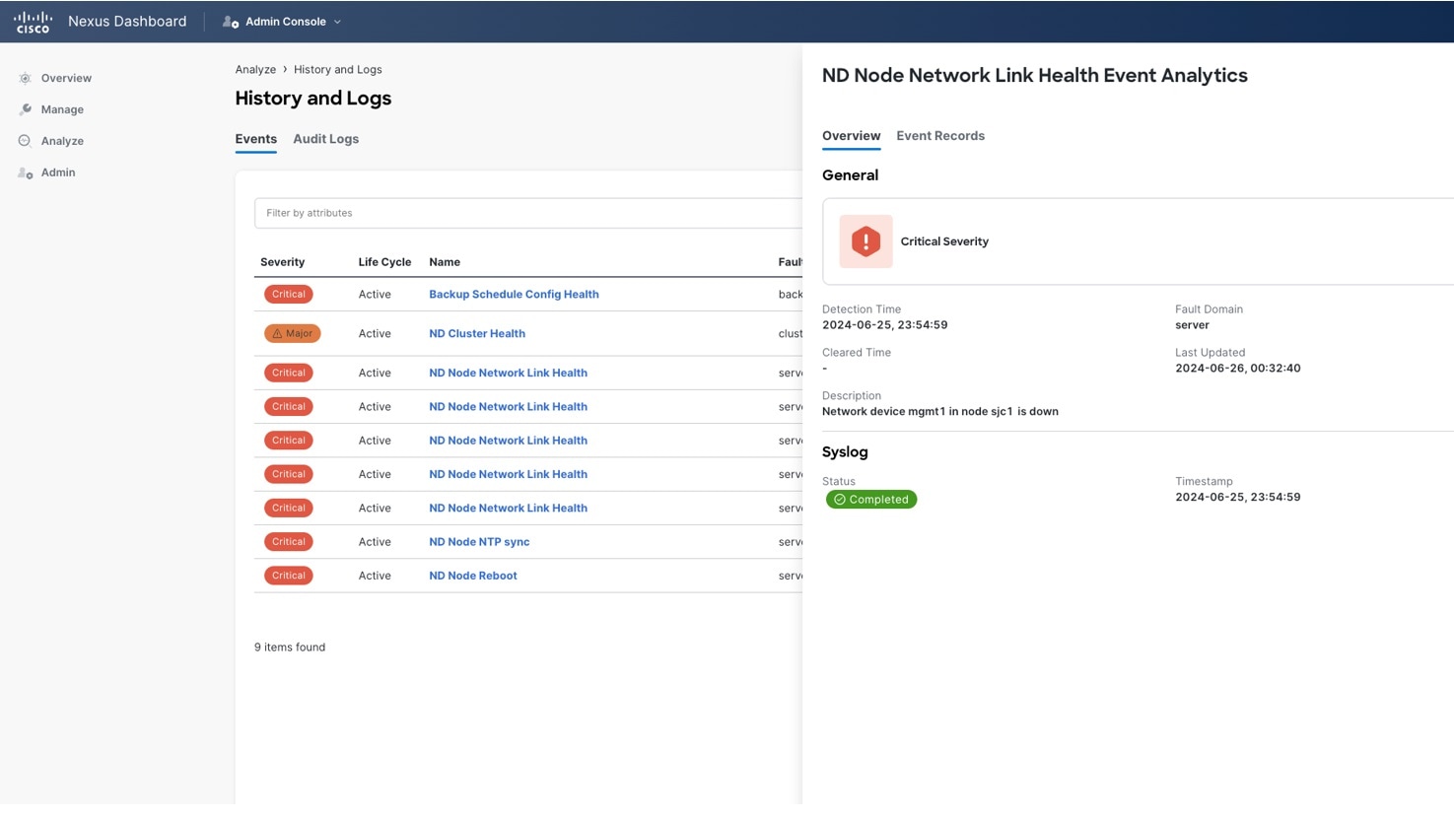Open the ND Cluster Health event
The image size is (1454, 820).
(477, 333)
